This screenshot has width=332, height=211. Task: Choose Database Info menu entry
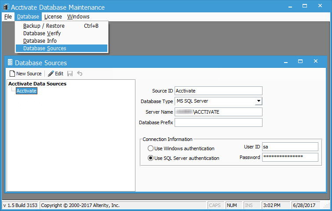click(x=62, y=41)
